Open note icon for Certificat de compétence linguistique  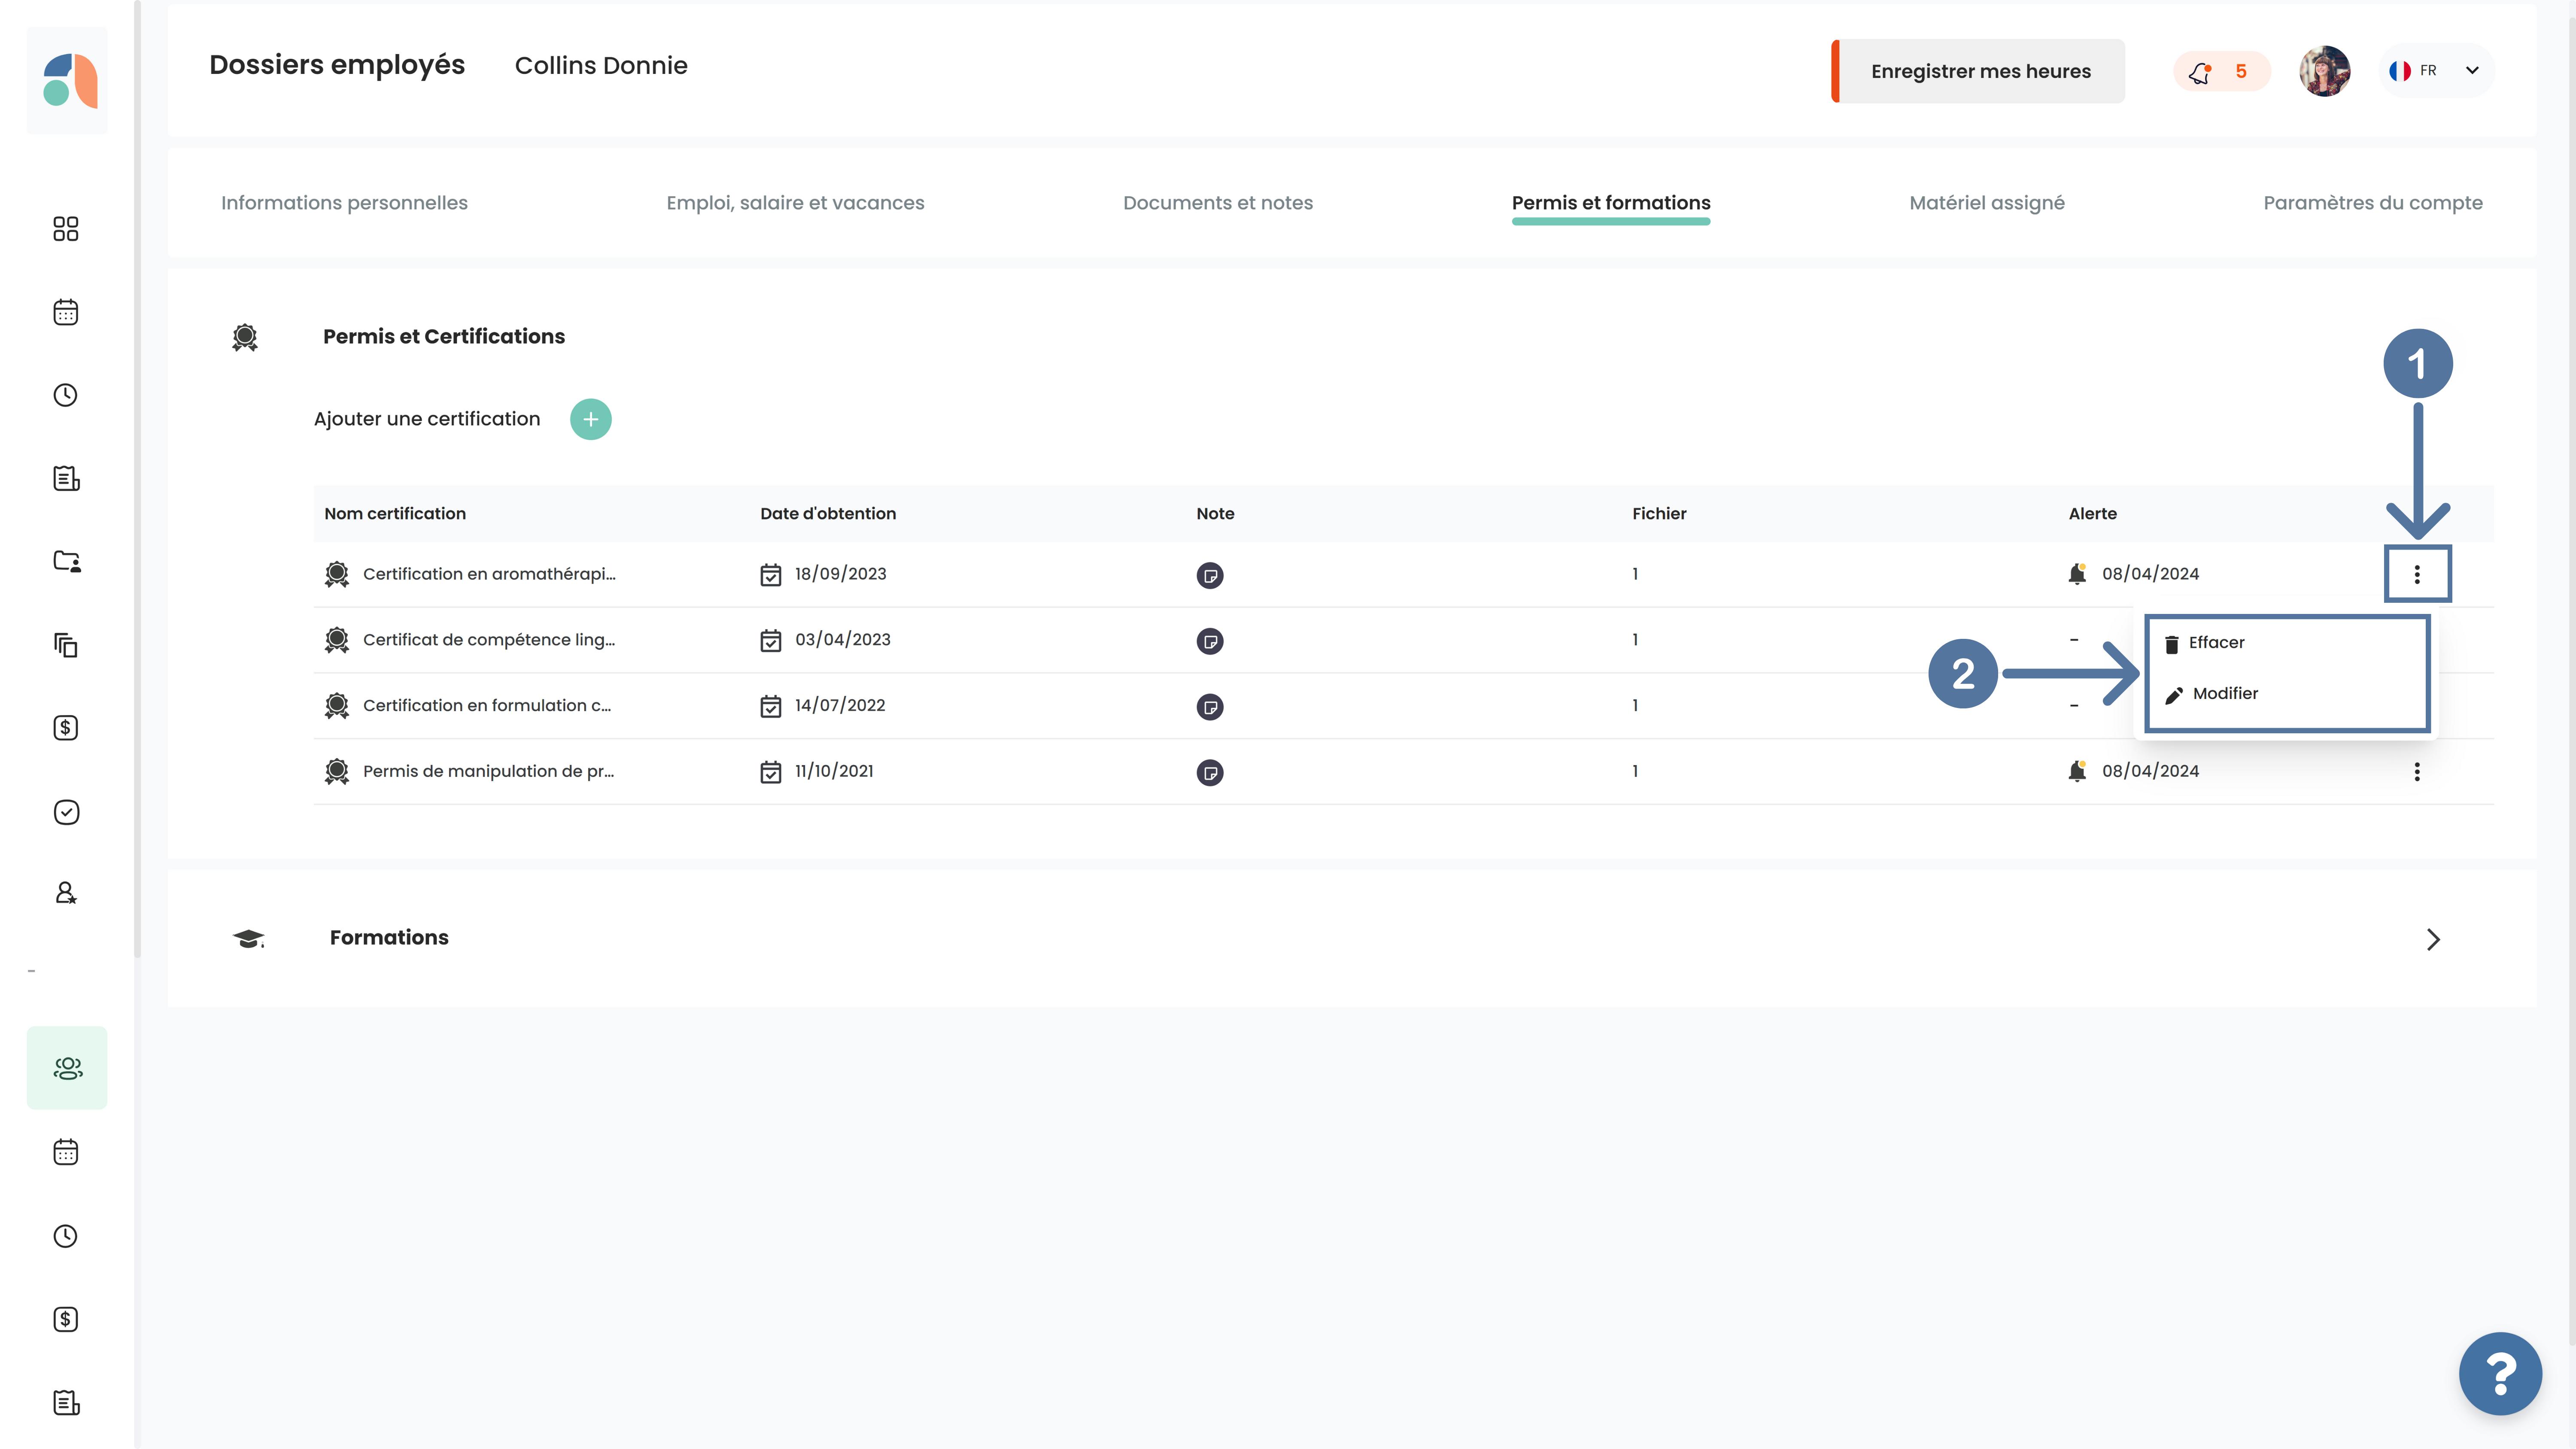pos(1210,641)
